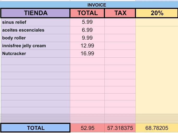The width and height of the screenshot is (178, 133).
Task: Click the INVOICE title cell
Action: [97, 5]
